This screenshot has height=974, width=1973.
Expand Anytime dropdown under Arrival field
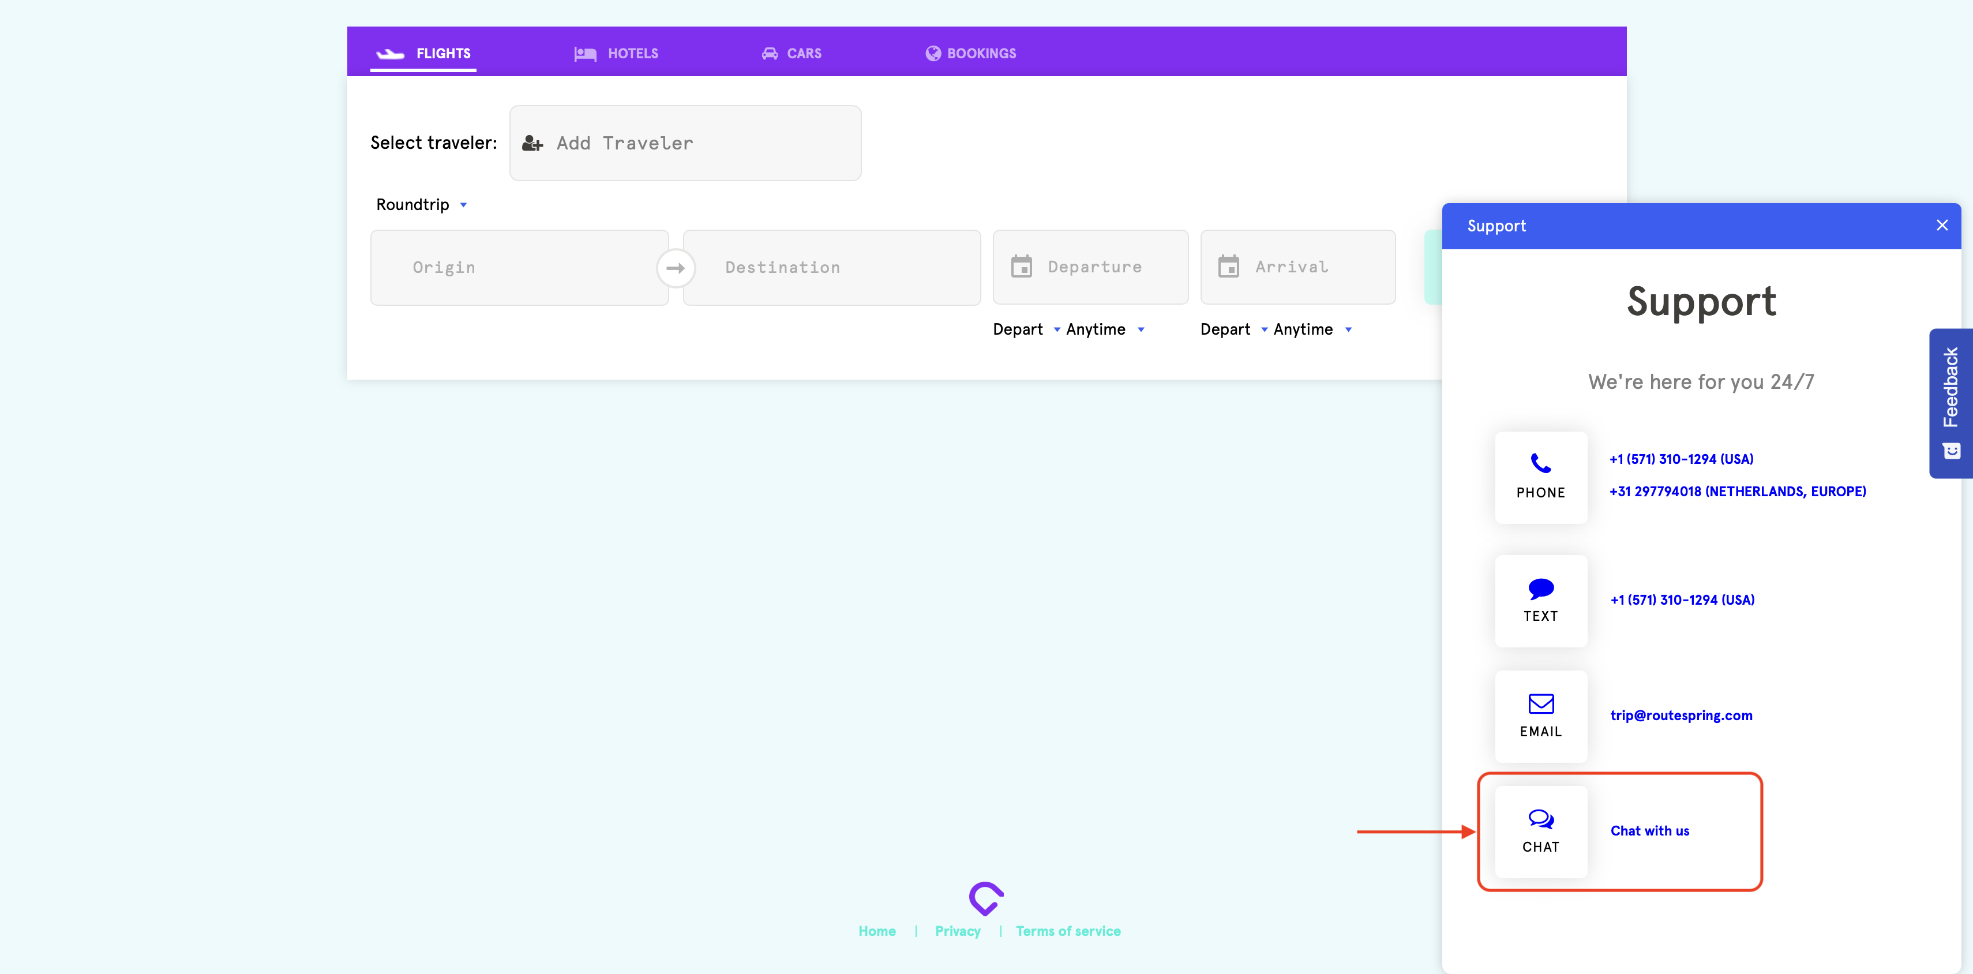click(x=1313, y=329)
